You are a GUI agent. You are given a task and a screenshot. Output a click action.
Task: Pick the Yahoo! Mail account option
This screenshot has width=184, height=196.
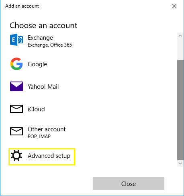tap(43, 87)
